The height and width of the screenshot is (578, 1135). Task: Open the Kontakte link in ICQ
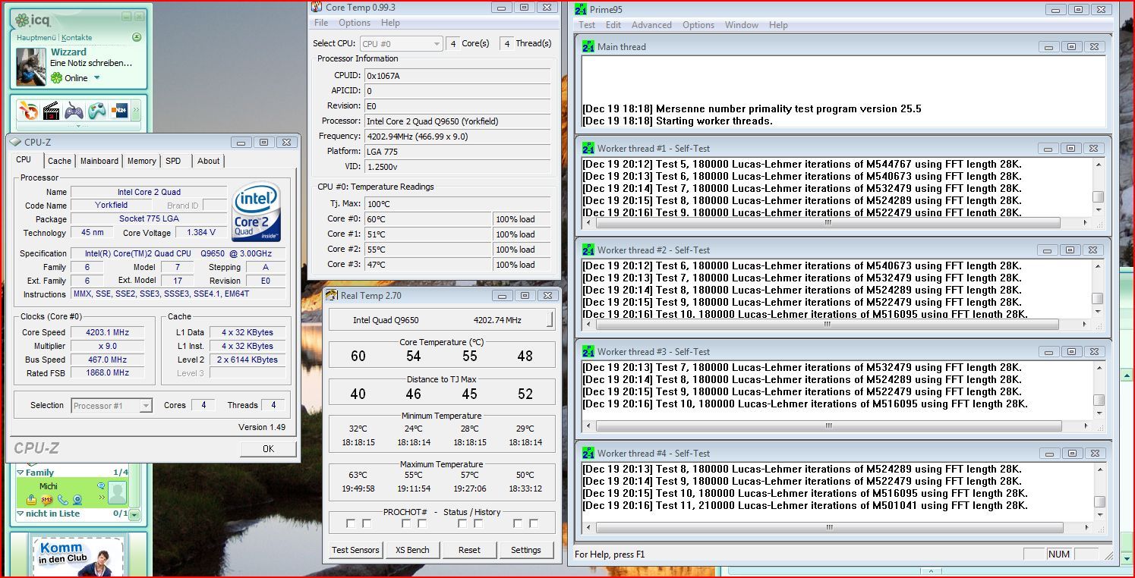(77, 37)
